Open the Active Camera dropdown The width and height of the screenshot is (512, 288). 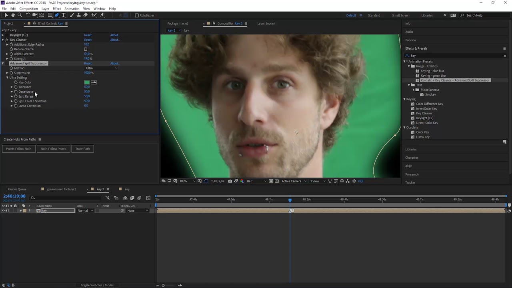point(294,181)
